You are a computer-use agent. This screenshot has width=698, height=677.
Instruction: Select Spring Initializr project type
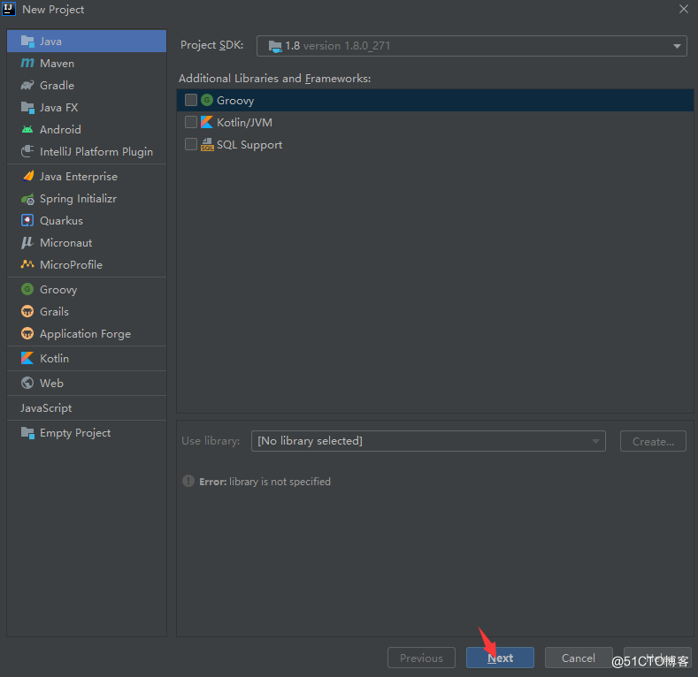click(87, 199)
